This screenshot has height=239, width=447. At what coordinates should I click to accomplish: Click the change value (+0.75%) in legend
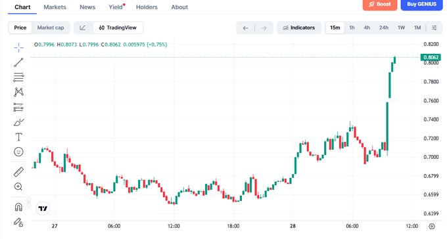click(x=157, y=45)
